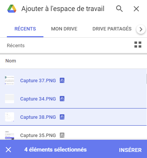Clear selection with X in bottom bar
This screenshot has width=147, height=158.
(x=8, y=150)
